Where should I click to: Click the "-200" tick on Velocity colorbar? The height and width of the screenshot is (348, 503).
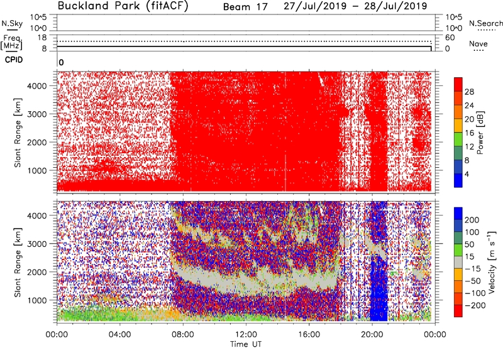(475, 305)
